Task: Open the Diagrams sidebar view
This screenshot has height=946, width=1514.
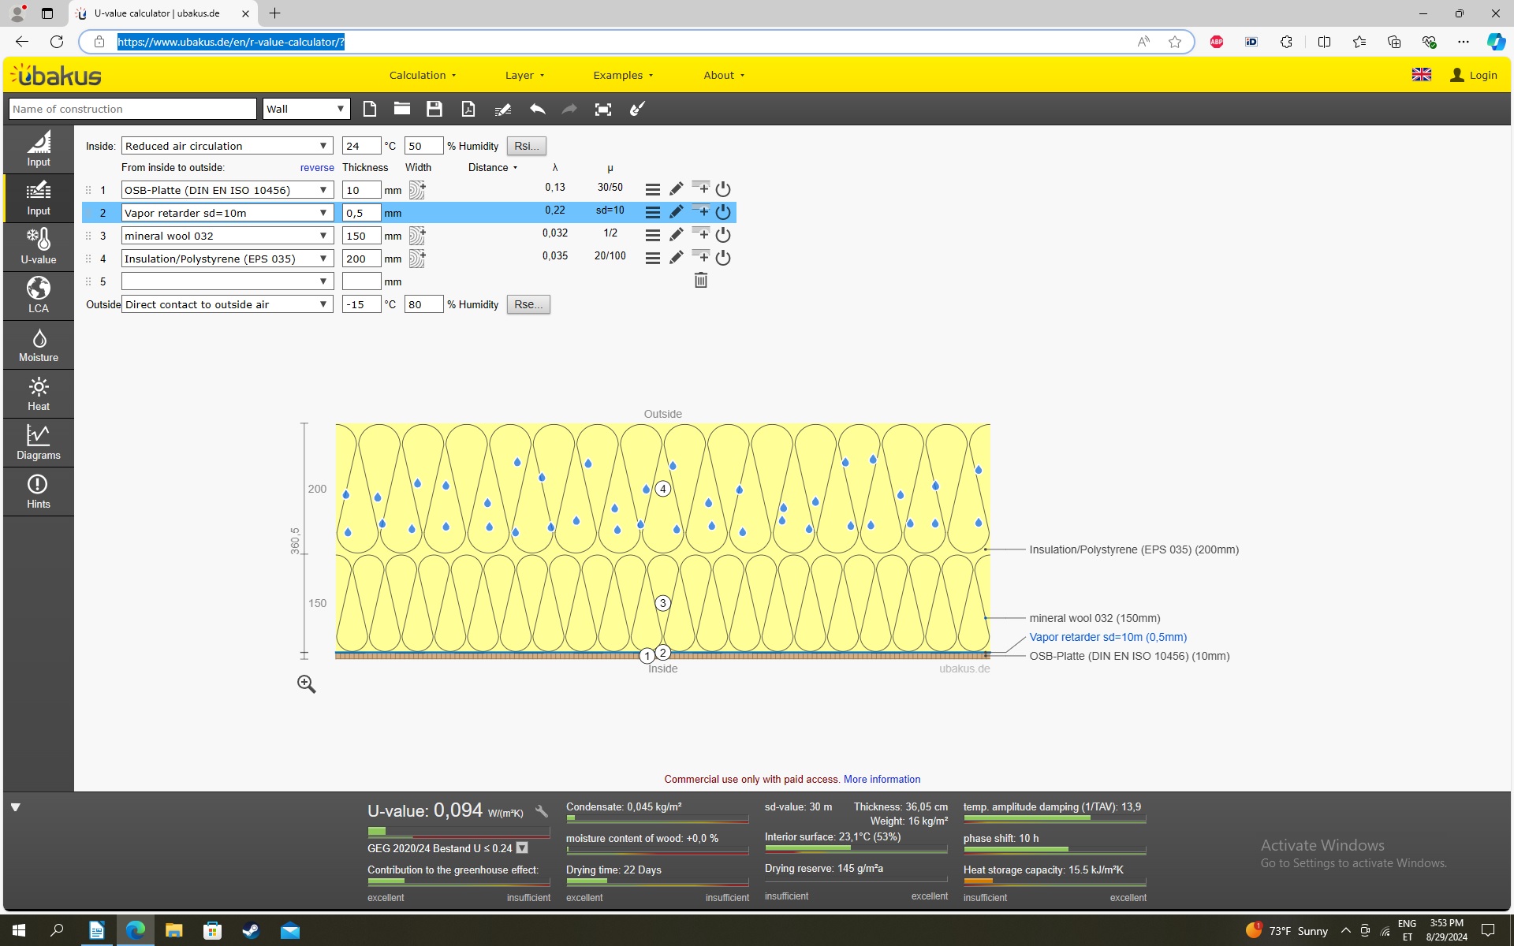Action: 38,443
